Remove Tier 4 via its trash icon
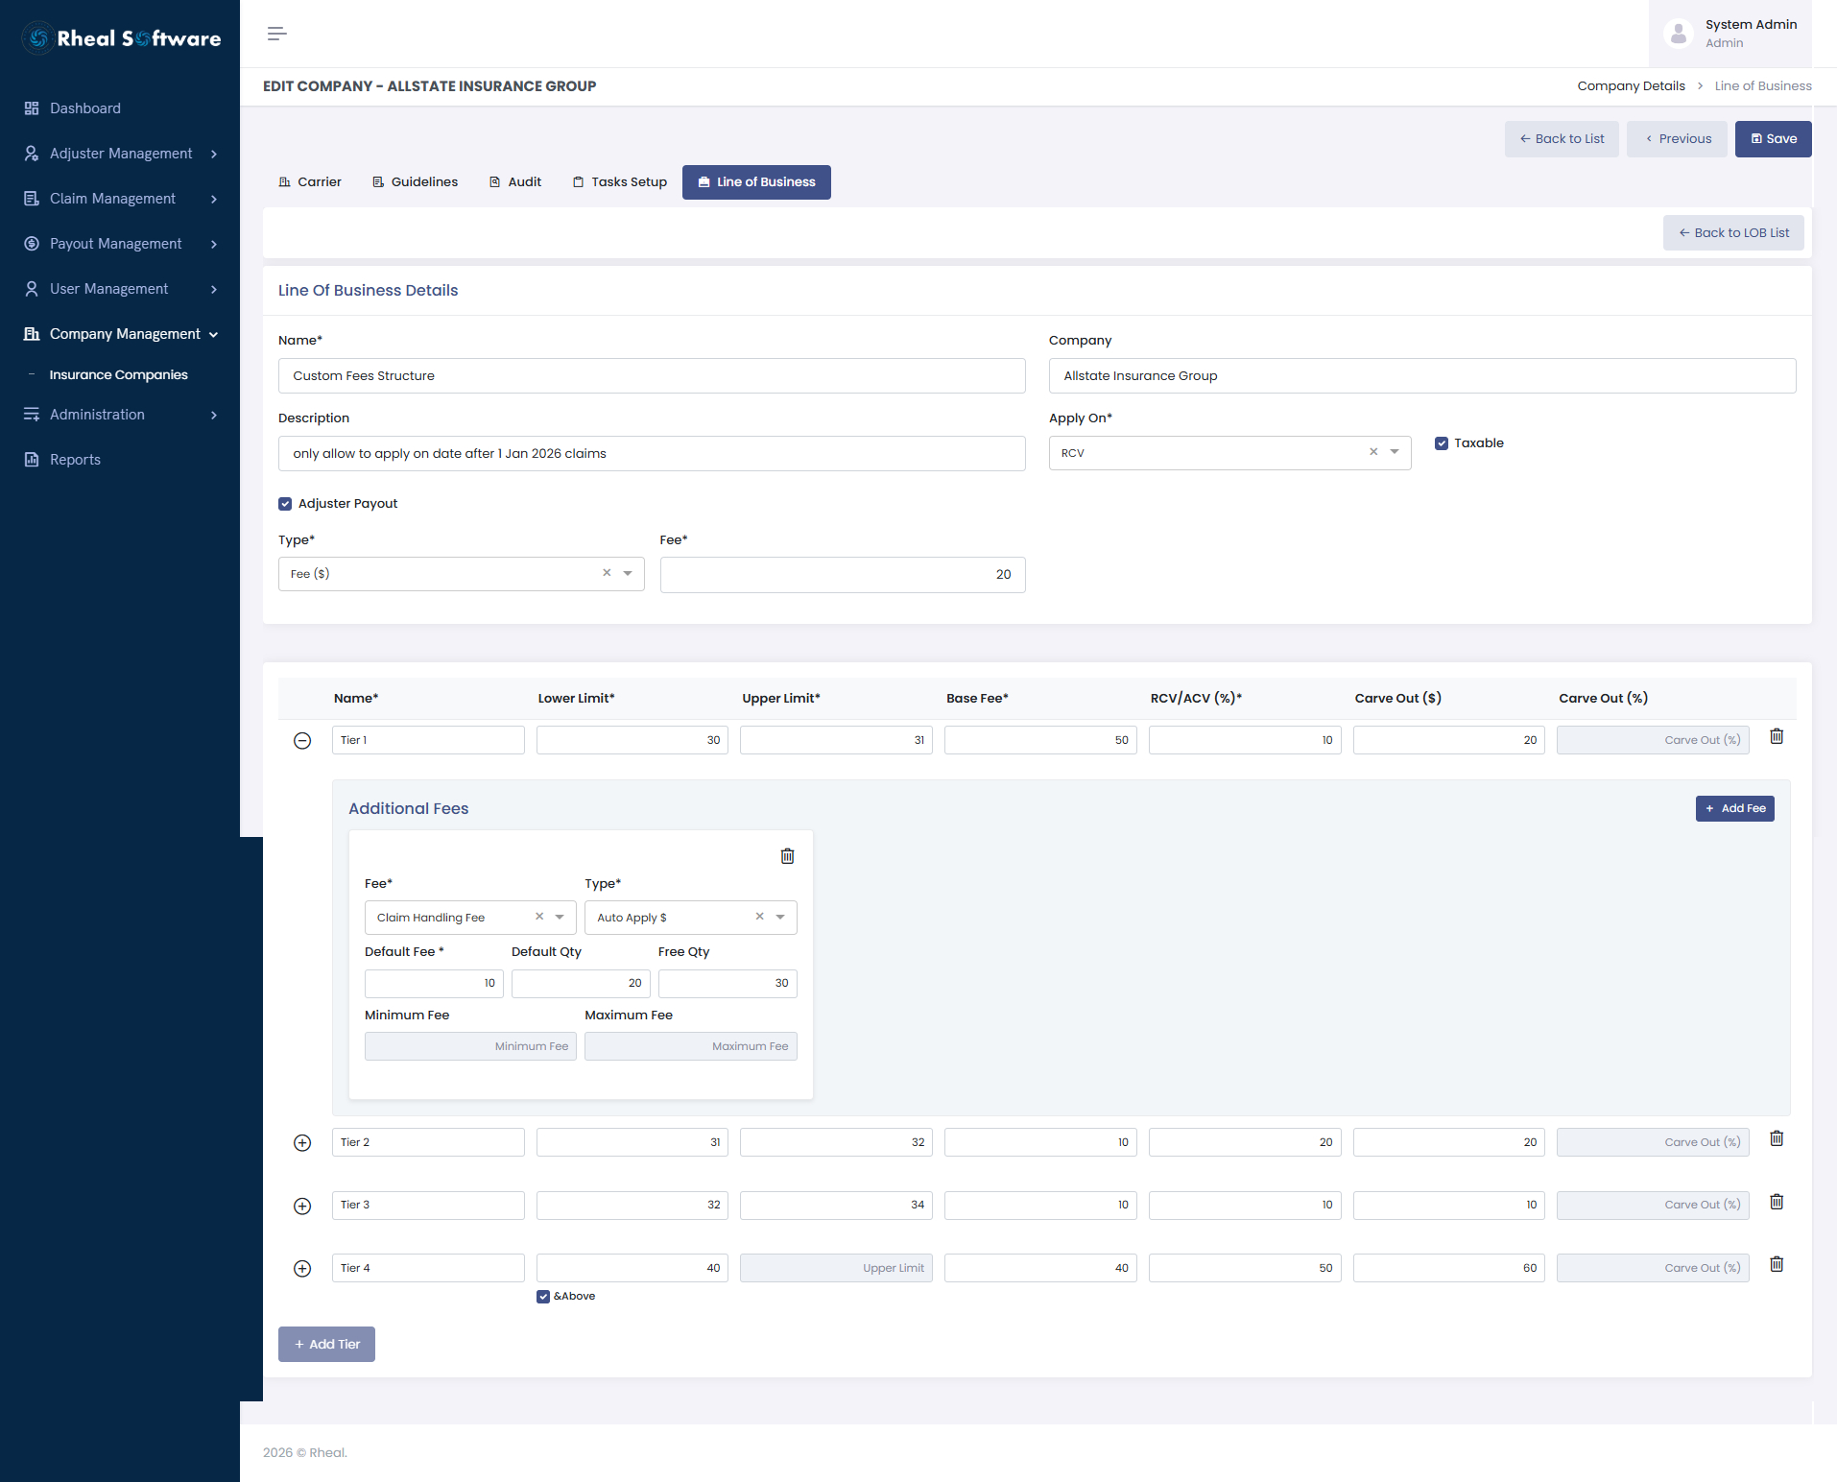Image resolution: width=1837 pixels, height=1482 pixels. pos(1777,1264)
